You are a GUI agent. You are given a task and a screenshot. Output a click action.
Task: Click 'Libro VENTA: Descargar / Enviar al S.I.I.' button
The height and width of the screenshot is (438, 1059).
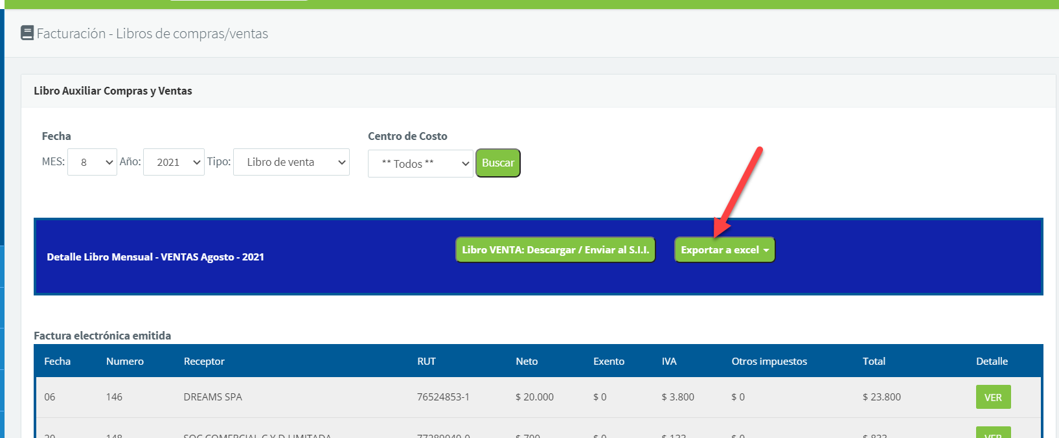point(555,249)
